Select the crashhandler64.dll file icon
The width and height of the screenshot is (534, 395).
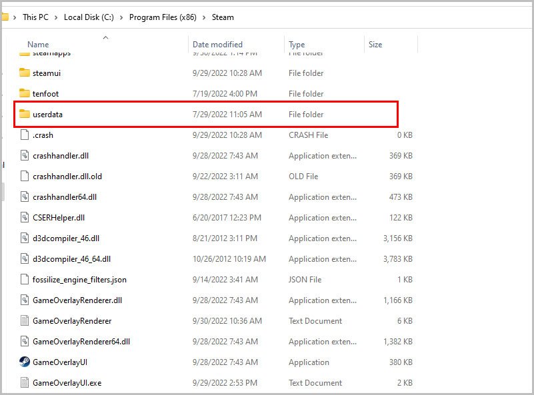25,197
